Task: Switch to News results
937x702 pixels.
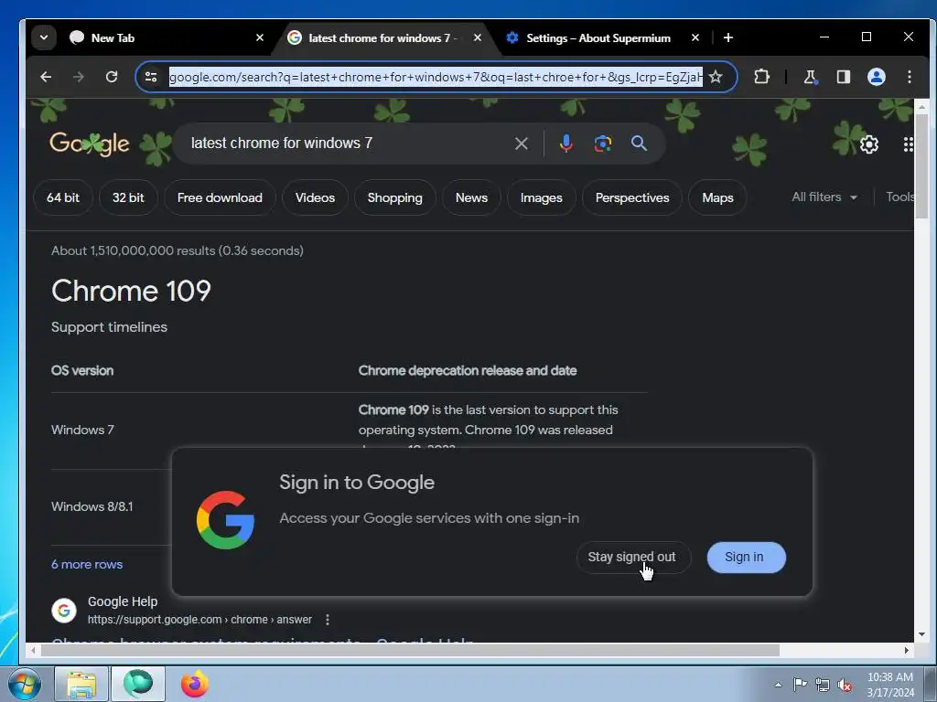Action: (471, 197)
